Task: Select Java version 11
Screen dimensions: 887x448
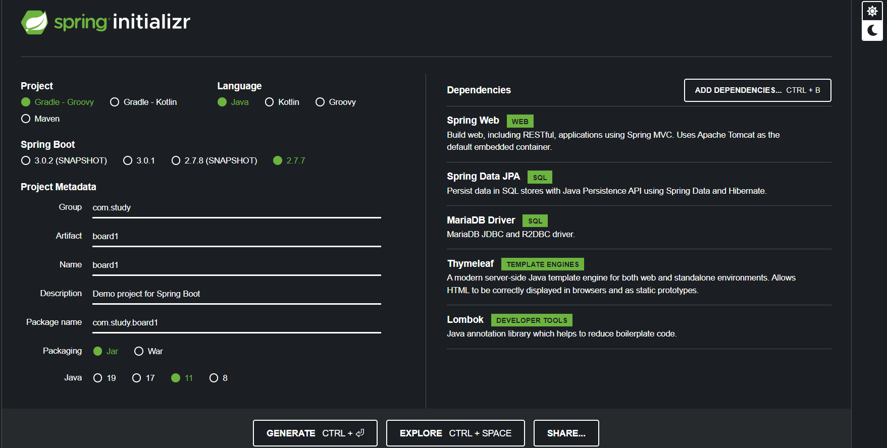Action: coord(182,378)
